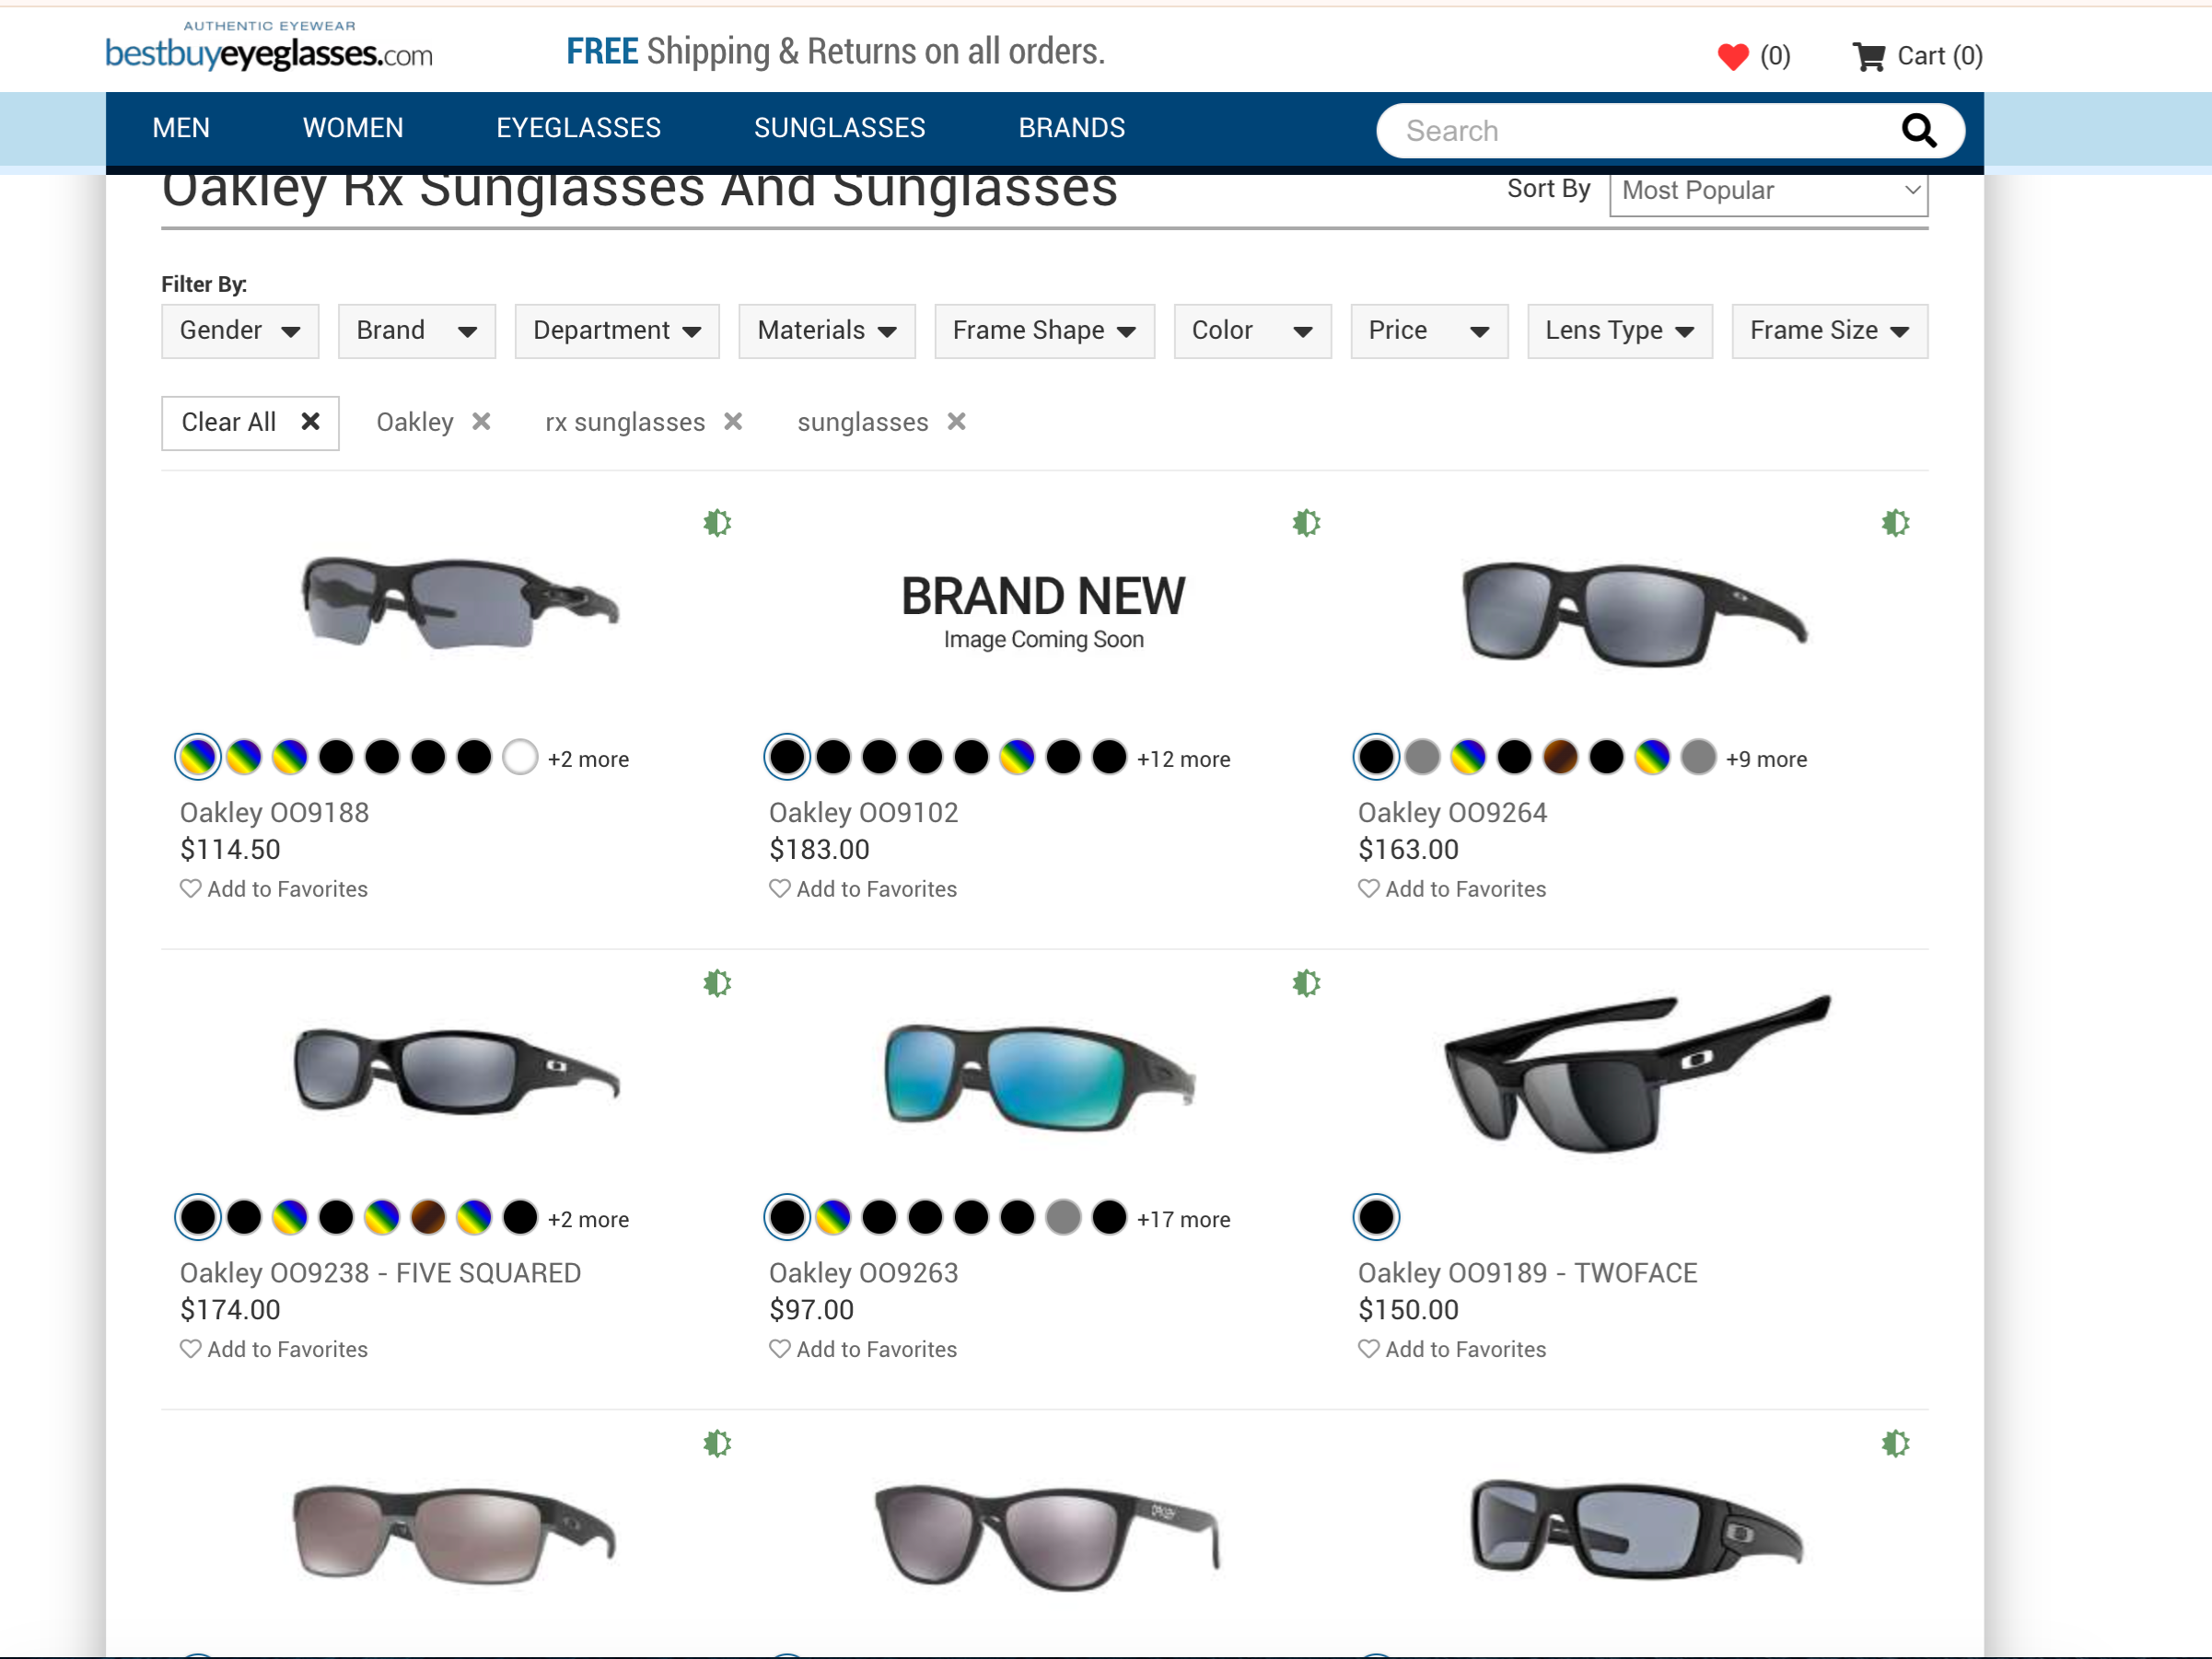
Task: Select the white color swatch on Oakley OO9188
Action: pyautogui.click(x=520, y=757)
